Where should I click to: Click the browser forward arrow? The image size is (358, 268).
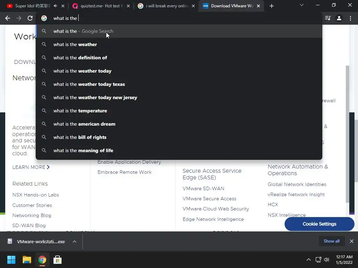click(19, 18)
